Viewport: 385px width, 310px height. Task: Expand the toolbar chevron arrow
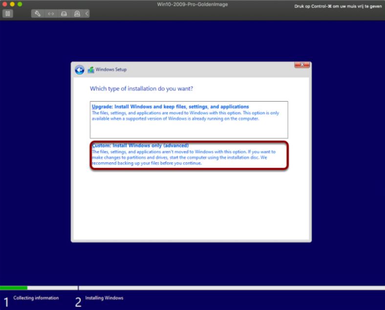coord(87,14)
